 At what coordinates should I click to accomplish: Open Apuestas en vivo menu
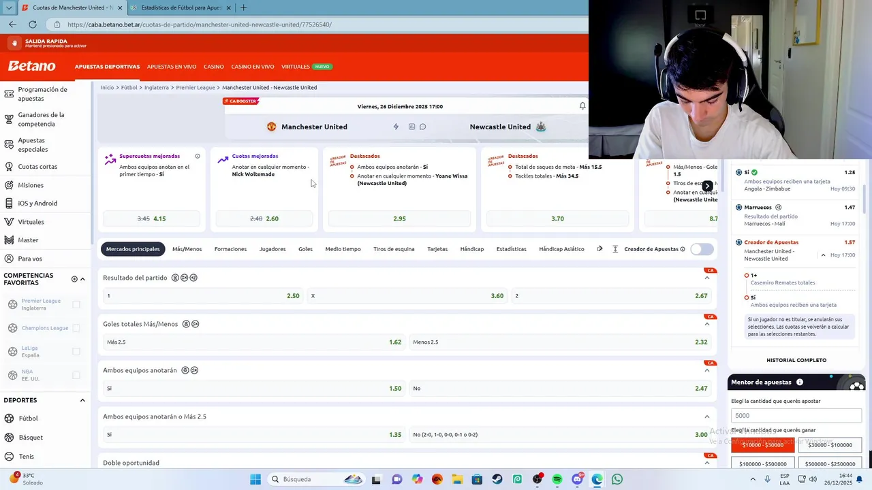coord(172,67)
